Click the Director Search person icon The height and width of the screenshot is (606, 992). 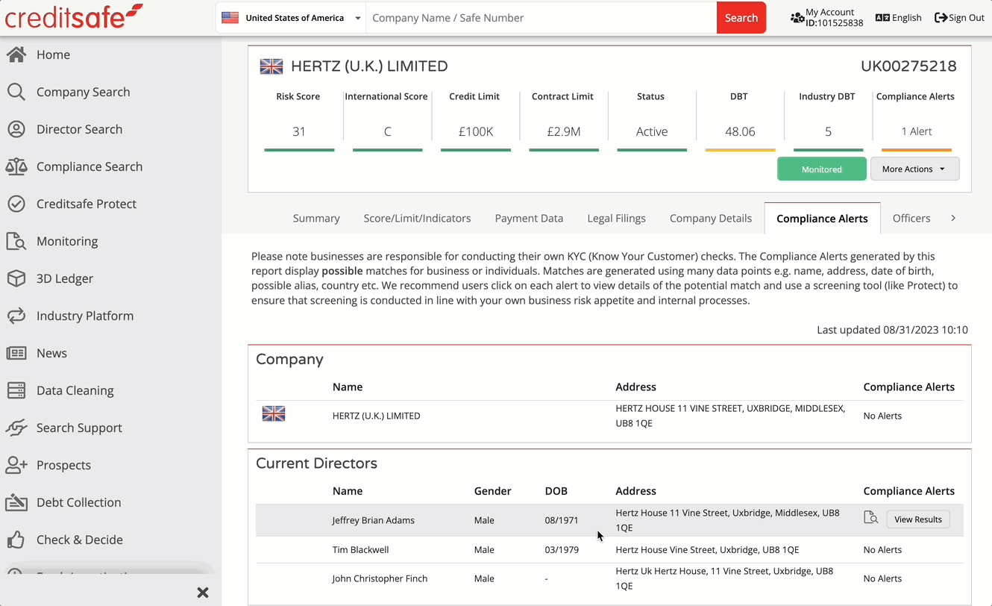click(16, 129)
